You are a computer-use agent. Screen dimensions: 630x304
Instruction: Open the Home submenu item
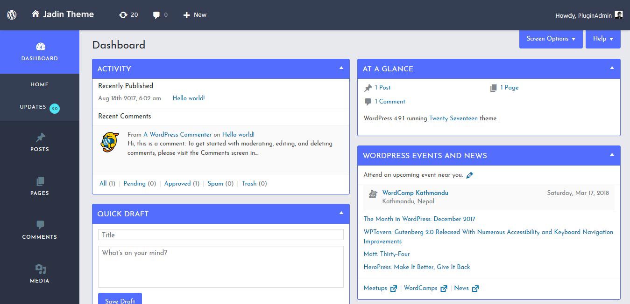click(x=40, y=84)
